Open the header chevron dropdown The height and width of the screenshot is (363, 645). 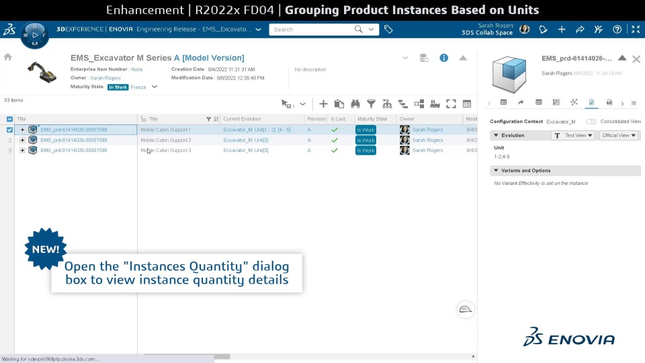click(405, 58)
